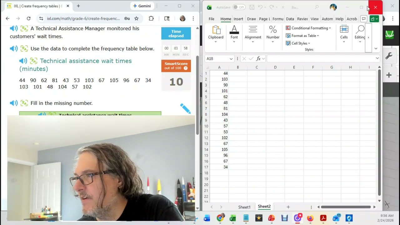Play audio for the Technical Assistance Manager sentence
The width and height of the screenshot is (400, 225).
14,28
